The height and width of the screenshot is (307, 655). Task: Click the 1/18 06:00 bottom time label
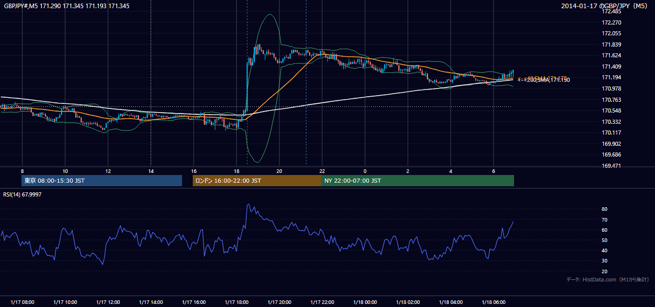pos(494,302)
